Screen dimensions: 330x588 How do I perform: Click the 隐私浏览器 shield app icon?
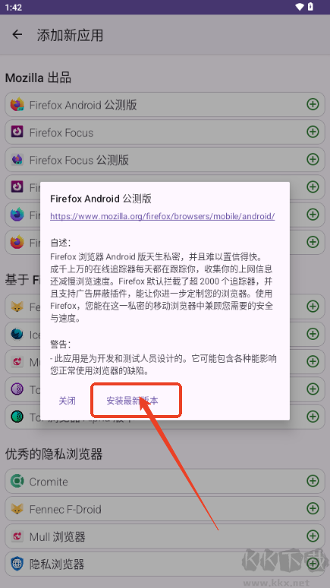[x=17, y=564]
